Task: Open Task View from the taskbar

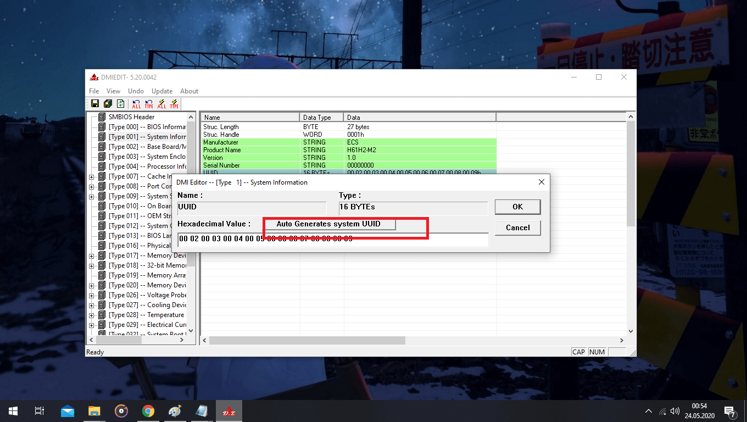Action: (x=39, y=411)
